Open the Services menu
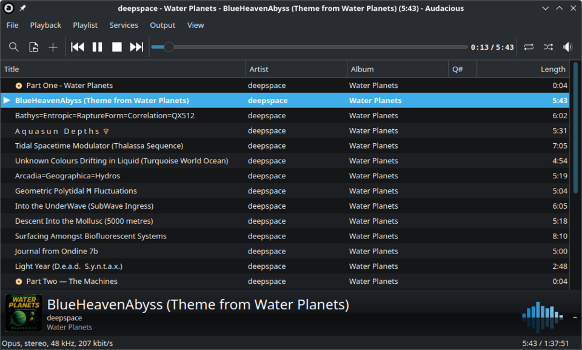 pos(124,25)
